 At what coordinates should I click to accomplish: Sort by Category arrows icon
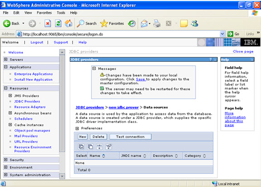point(204,156)
